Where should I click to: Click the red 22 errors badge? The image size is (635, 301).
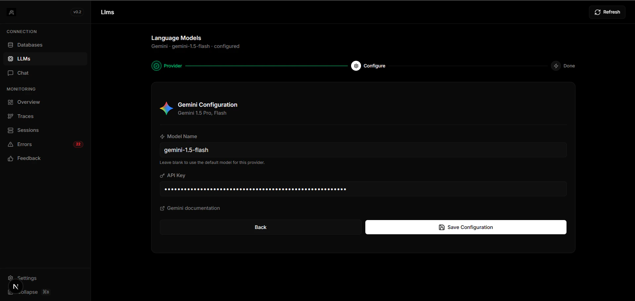78,144
